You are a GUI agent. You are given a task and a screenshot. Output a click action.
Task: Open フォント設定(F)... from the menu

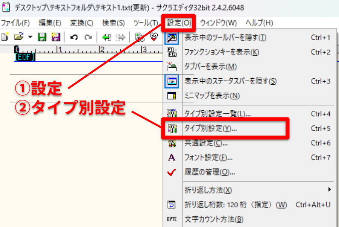pos(208,158)
